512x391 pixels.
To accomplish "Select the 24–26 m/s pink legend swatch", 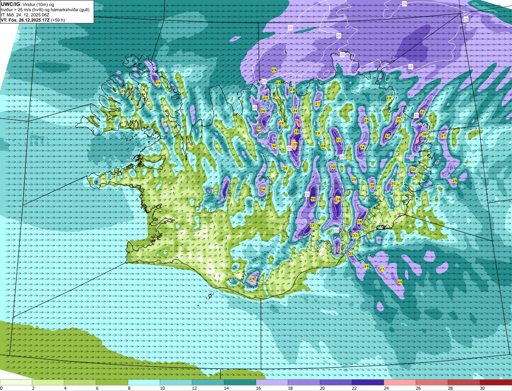I will pos(400,383).
